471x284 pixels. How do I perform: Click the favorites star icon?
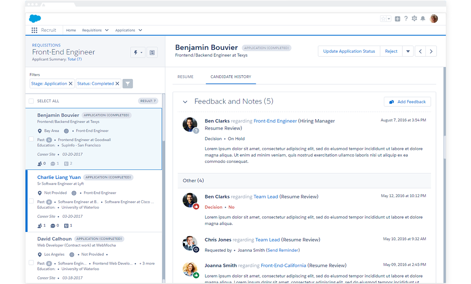pos(383,19)
